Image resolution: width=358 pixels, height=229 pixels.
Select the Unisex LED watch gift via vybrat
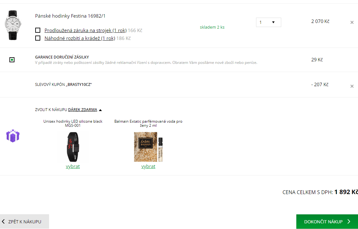coord(73,166)
